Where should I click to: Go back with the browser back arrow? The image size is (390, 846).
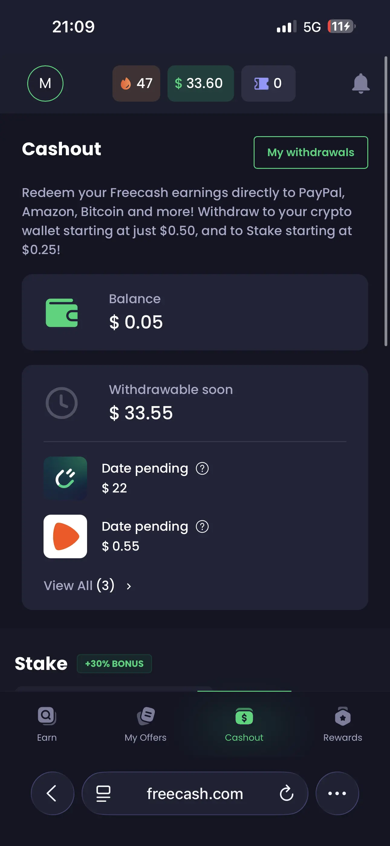click(x=53, y=793)
